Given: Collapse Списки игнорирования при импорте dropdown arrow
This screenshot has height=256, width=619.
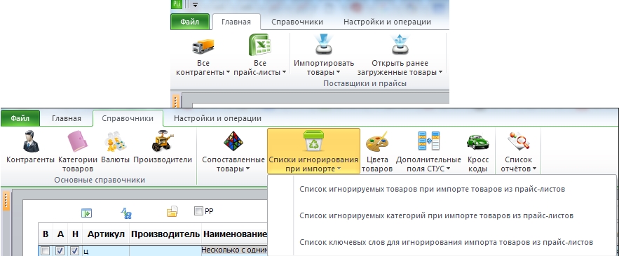Looking at the screenshot, I should coord(339,169).
